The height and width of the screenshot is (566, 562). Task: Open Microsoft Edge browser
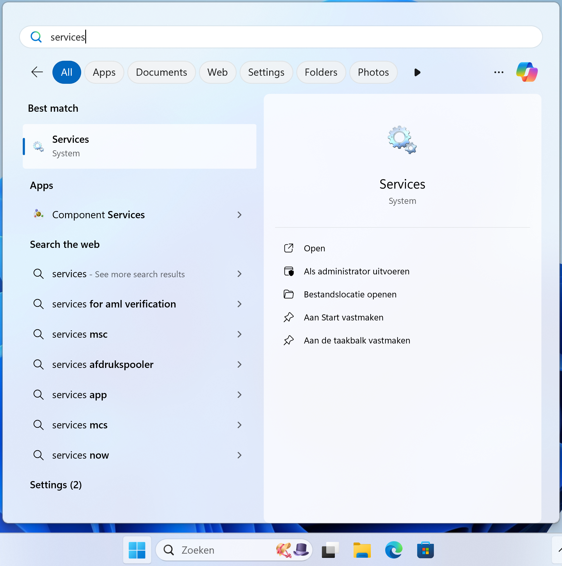[392, 550]
